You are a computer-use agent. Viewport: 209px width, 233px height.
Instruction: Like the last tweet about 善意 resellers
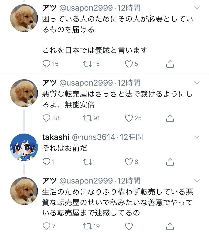click(129, 226)
